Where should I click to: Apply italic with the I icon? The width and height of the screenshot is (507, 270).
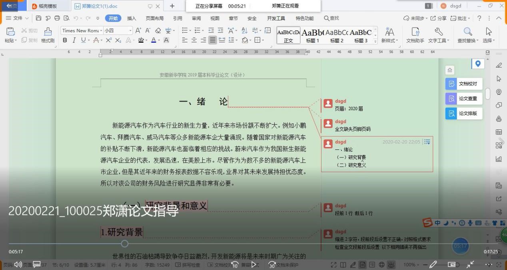pyautogui.click(x=74, y=40)
